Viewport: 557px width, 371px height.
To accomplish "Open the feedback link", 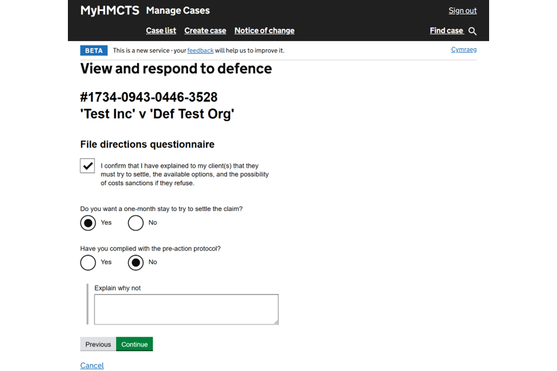I will [200, 50].
